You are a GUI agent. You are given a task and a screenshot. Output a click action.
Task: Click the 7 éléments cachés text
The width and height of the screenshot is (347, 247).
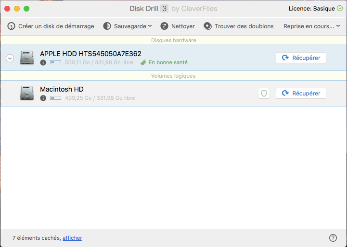click(37, 238)
